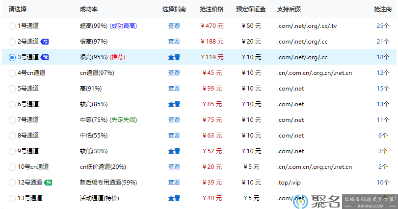Select the 10号cn通道 radio button

12,167
